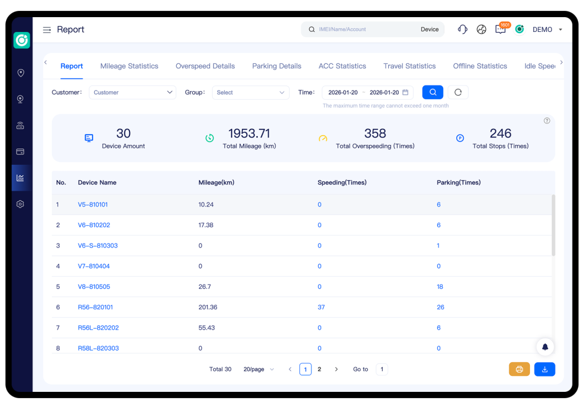Click the IMEI/Name/Account search field
584x409 pixels.
(x=365, y=30)
